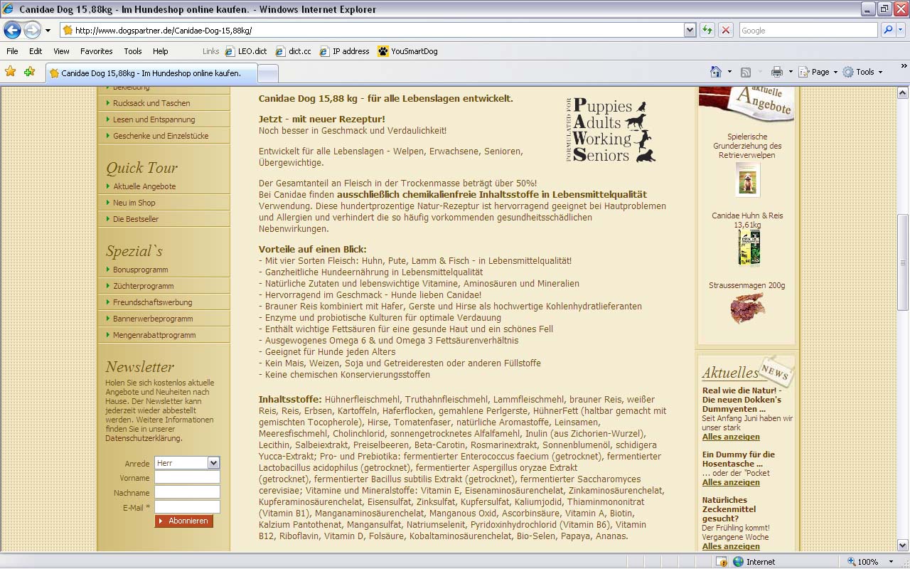Screen dimensions: 910x569
Task: Open the Favorites menu in the menu bar
Action: pyautogui.click(x=96, y=51)
